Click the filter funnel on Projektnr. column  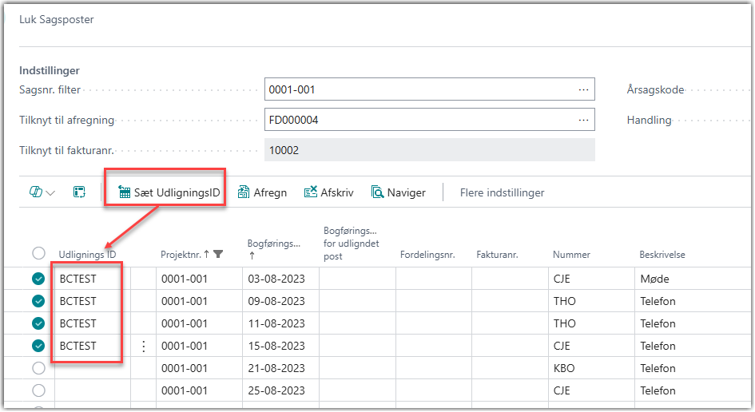(x=218, y=255)
